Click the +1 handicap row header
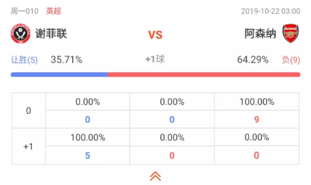This screenshot has width=311, height=185. pyautogui.click(x=29, y=146)
